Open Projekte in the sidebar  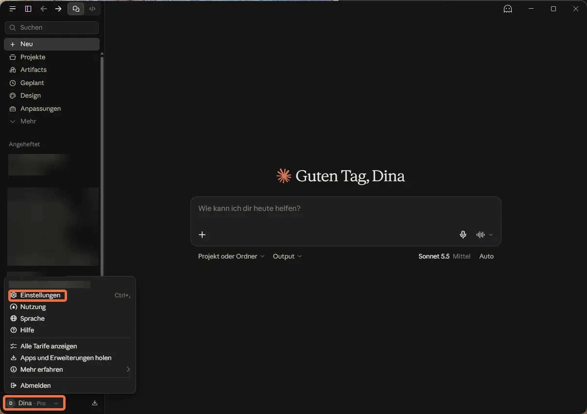(52, 57)
